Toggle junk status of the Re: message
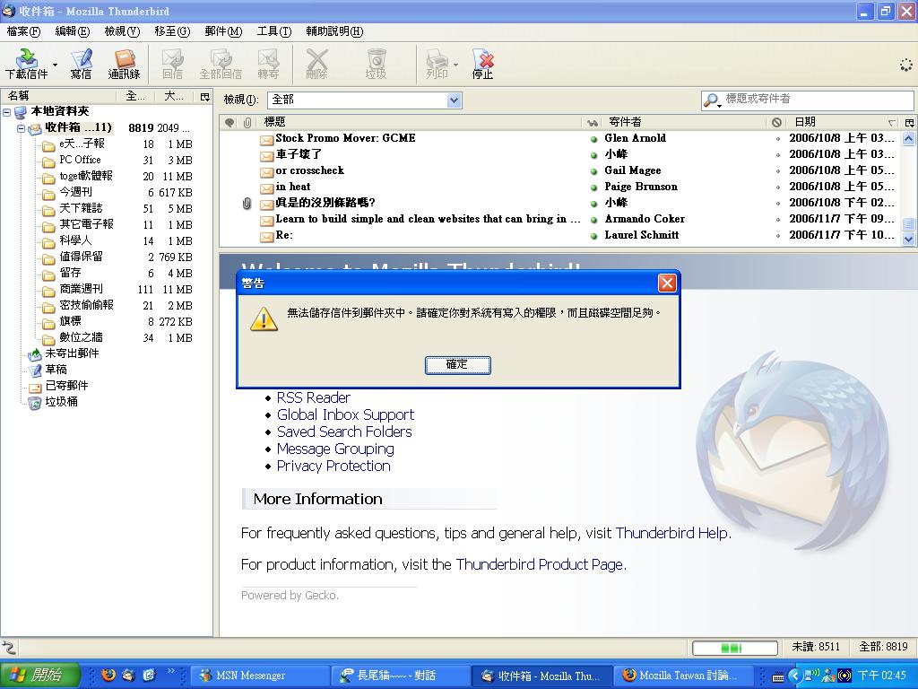This screenshot has width=918, height=689. [x=777, y=236]
